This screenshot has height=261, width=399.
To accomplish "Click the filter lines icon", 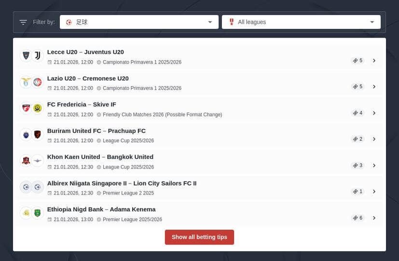I will click(x=23, y=22).
